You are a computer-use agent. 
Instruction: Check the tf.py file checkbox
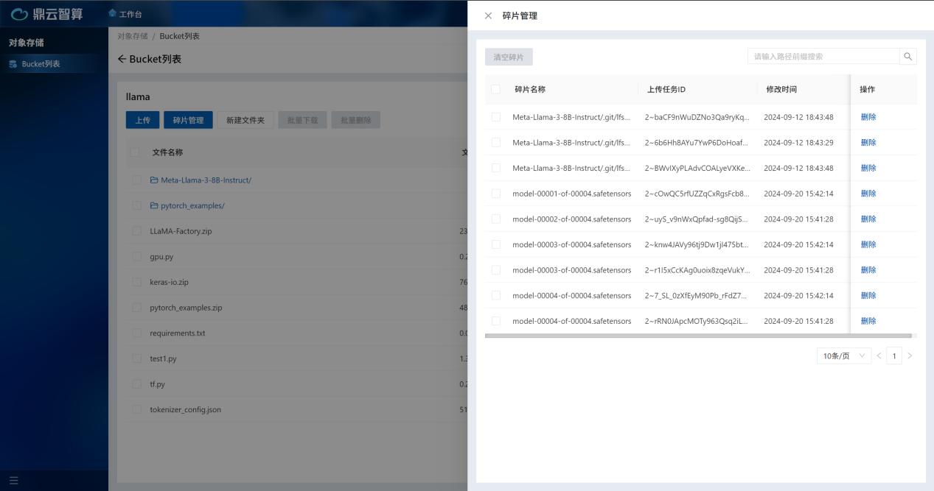pos(137,384)
